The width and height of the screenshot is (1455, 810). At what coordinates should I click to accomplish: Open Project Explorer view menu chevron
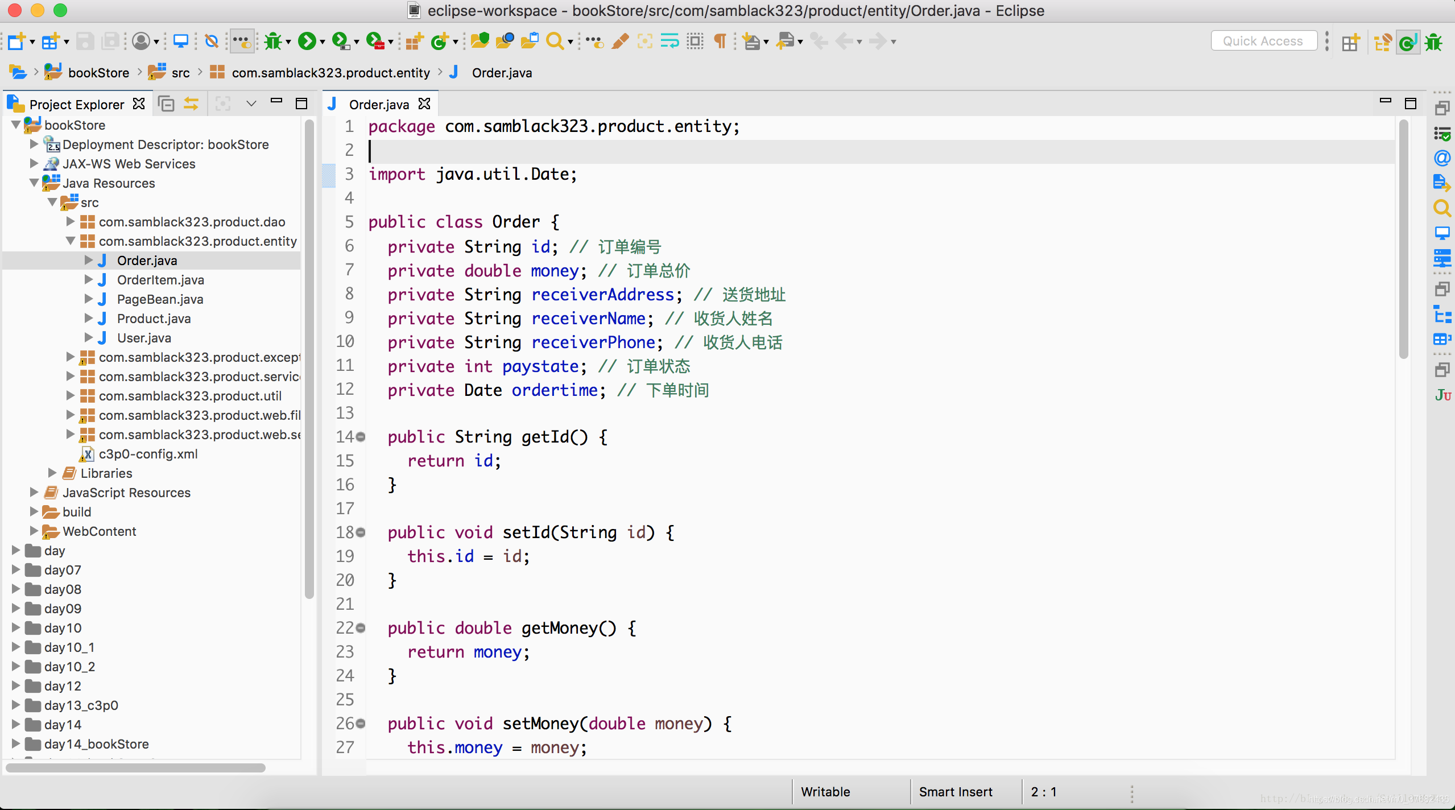point(251,104)
